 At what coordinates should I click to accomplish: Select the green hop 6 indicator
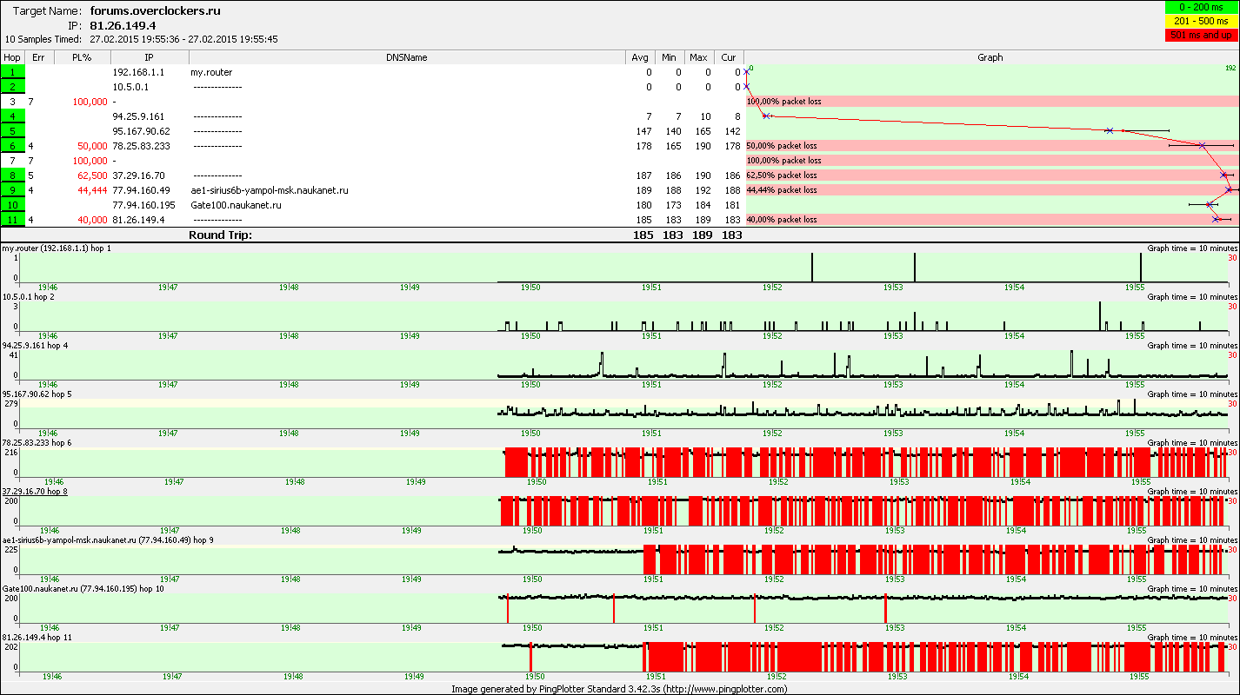pyautogui.click(x=13, y=146)
